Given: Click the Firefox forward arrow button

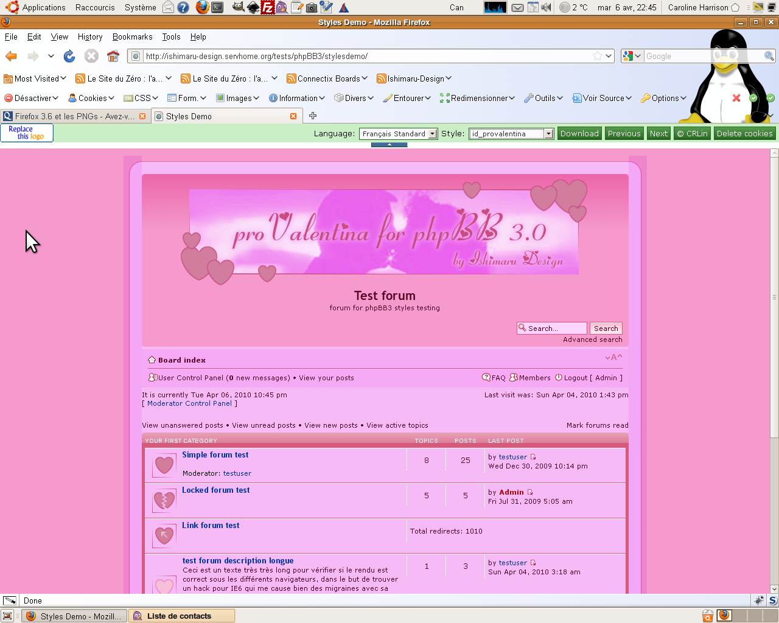Looking at the screenshot, I should [33, 56].
